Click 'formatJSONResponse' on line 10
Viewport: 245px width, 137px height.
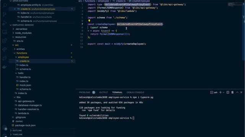pyautogui.click(x=112, y=34)
